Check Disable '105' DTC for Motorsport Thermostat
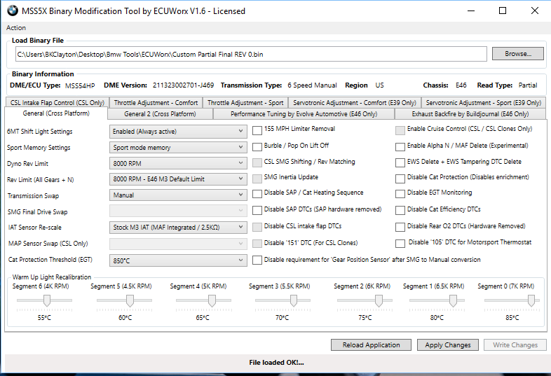 tap(400, 243)
